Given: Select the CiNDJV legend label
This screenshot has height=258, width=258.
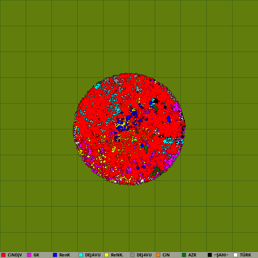Looking at the screenshot, I should [x=15, y=255].
